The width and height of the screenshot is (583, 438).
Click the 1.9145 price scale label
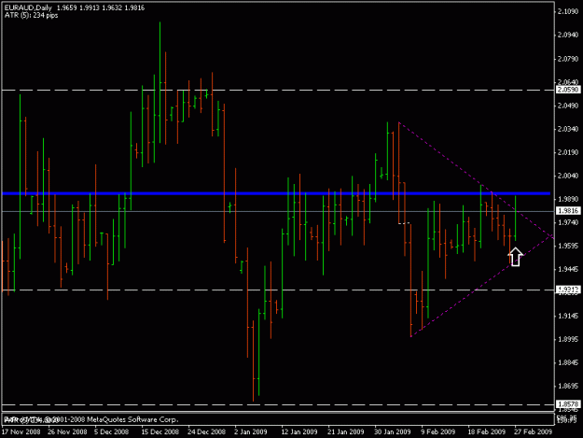568,316
